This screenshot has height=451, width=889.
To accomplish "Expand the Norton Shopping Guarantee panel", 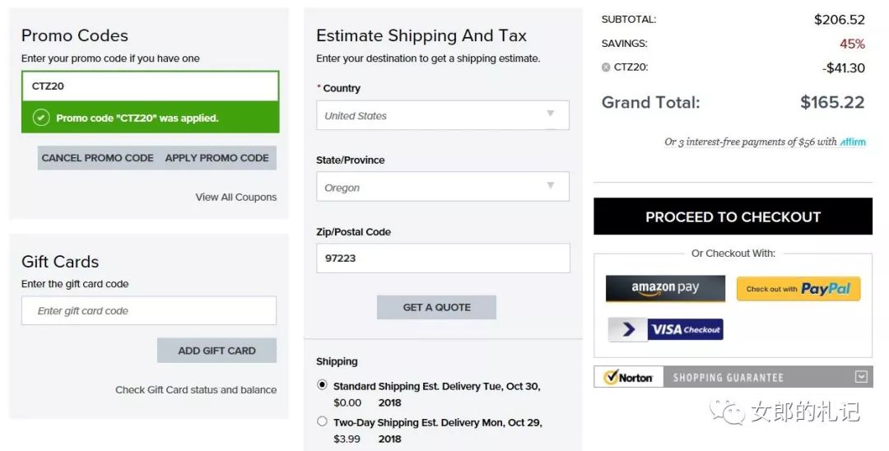I will coord(861,377).
